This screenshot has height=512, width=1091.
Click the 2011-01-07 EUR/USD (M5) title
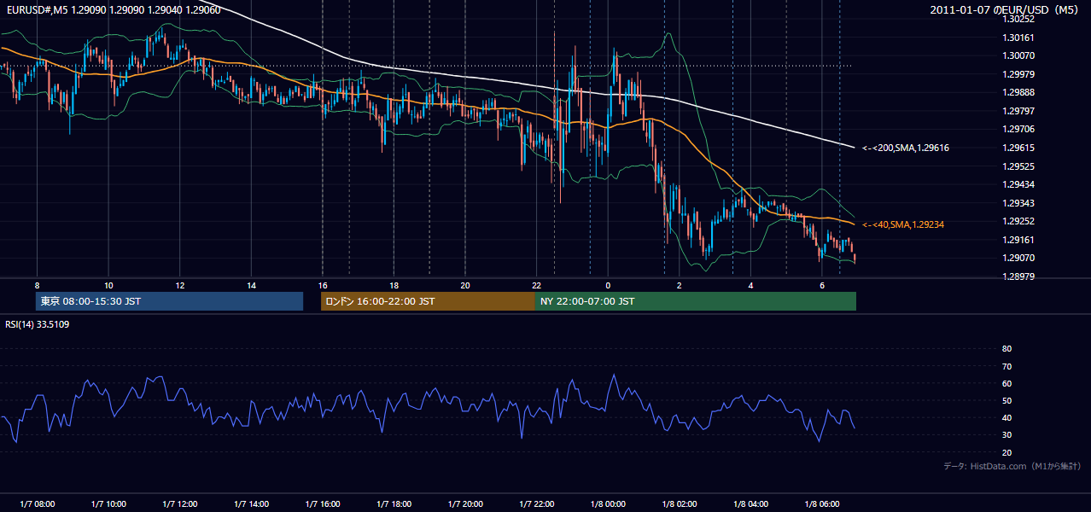coord(1006,9)
